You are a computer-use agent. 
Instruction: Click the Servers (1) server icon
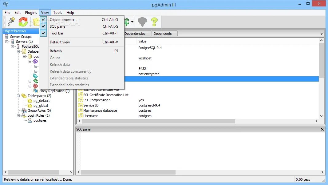pos(12,42)
